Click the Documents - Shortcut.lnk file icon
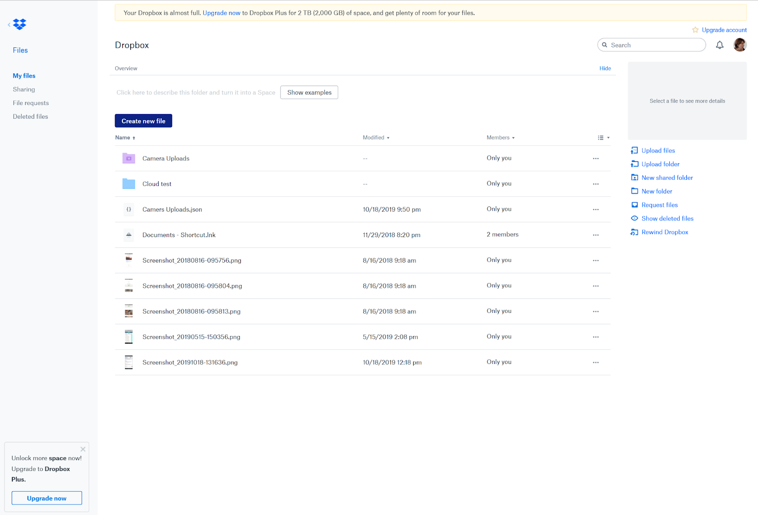 (x=128, y=235)
